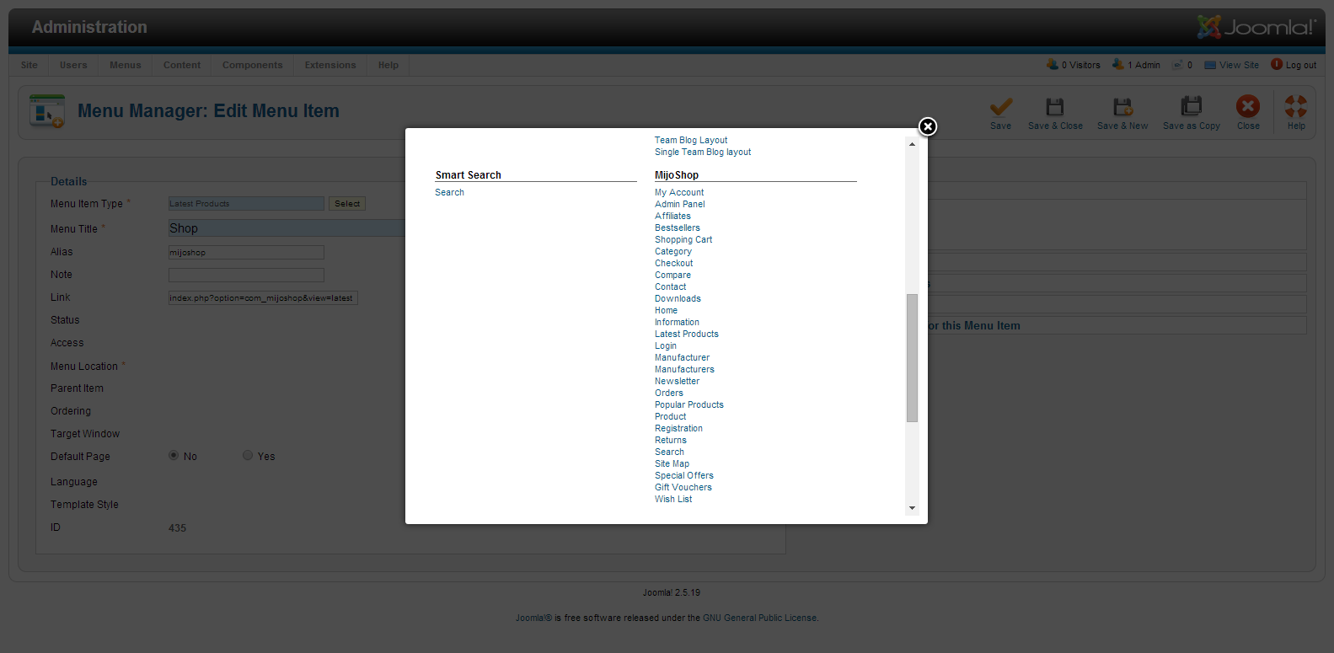
Task: Select the Compare menu type
Action: point(672,276)
